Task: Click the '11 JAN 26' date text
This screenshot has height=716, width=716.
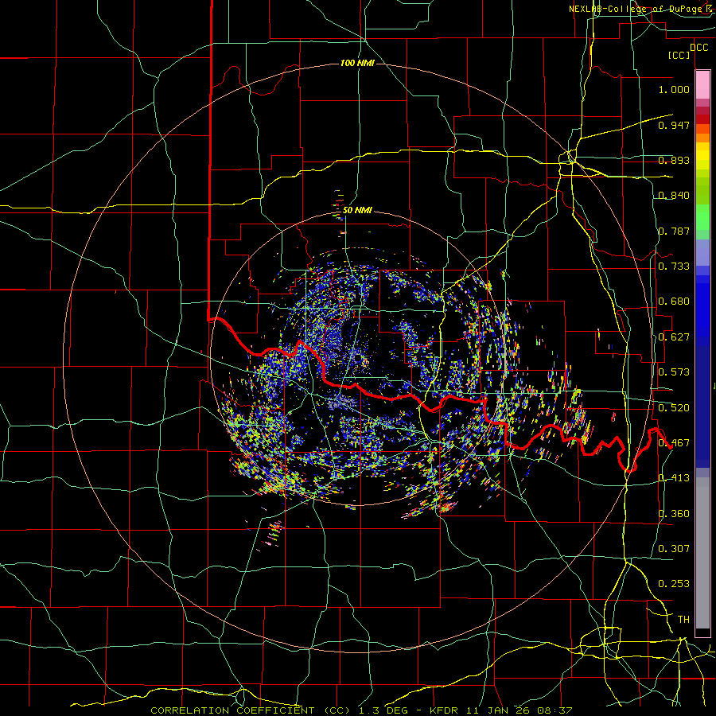Action: [499, 710]
